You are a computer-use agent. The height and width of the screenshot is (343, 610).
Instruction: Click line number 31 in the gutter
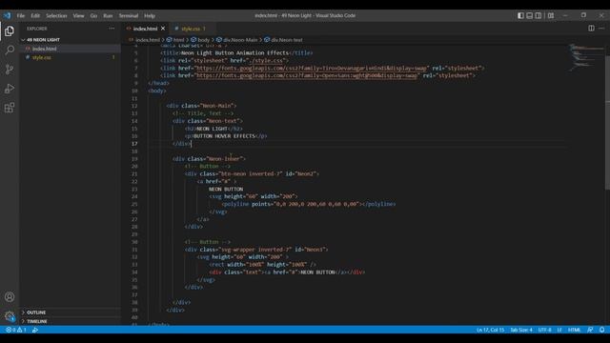[134, 250]
